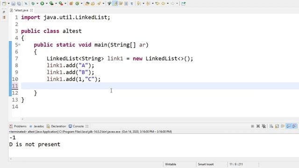
Task: Toggle Show Console on standard error
Action: pyautogui.click(x=294, y=126)
